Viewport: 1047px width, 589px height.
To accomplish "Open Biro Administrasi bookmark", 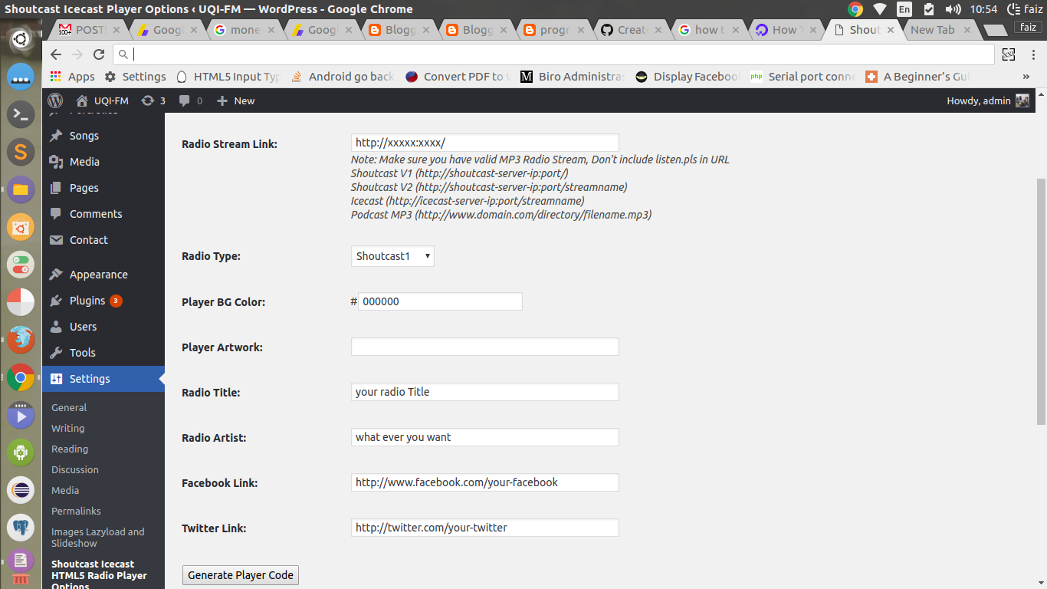I will [x=573, y=77].
